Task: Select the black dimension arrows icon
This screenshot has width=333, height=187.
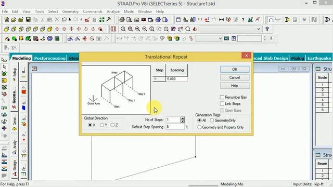Action: coord(221,20)
